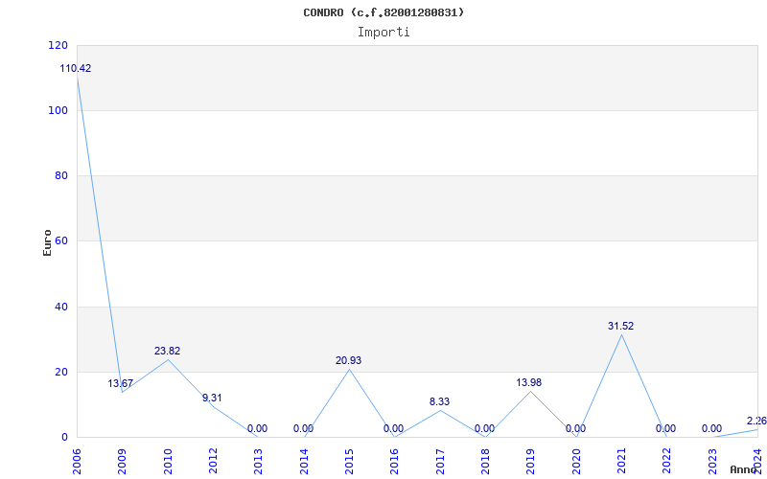Click the 0.00 value for year 2018
This screenshot has height=479, width=767.
[484, 428]
